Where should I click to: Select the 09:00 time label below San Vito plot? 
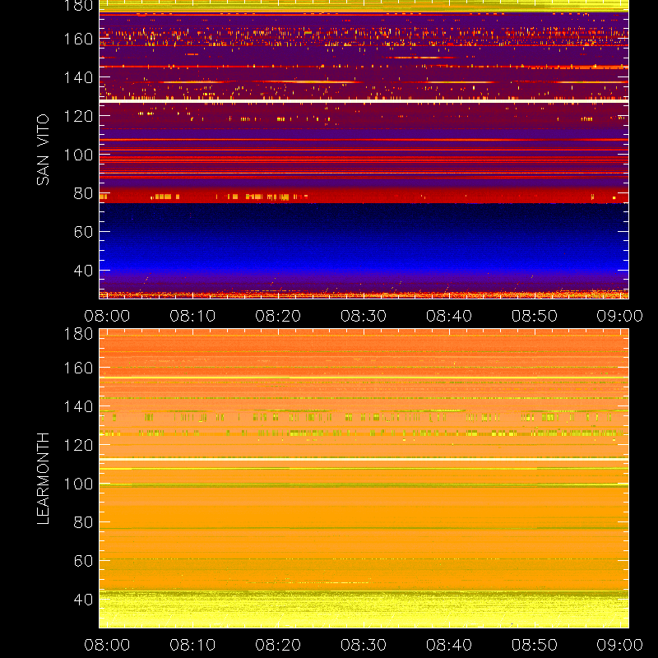620,316
